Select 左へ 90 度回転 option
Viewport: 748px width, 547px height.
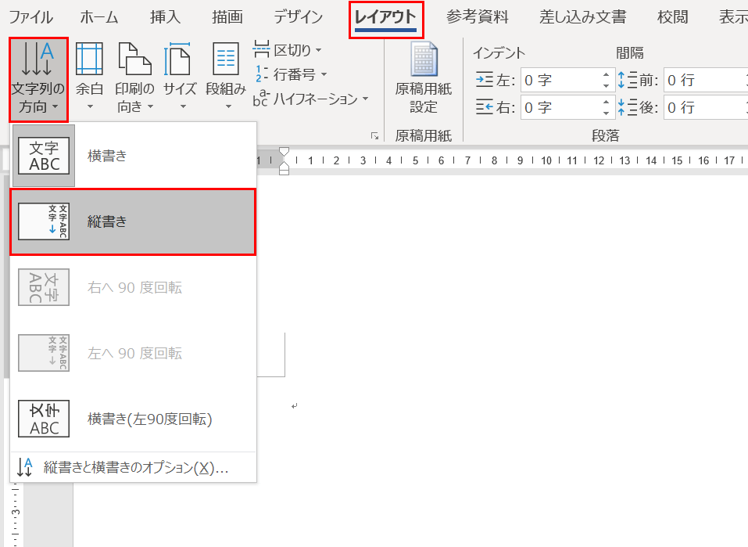133,353
